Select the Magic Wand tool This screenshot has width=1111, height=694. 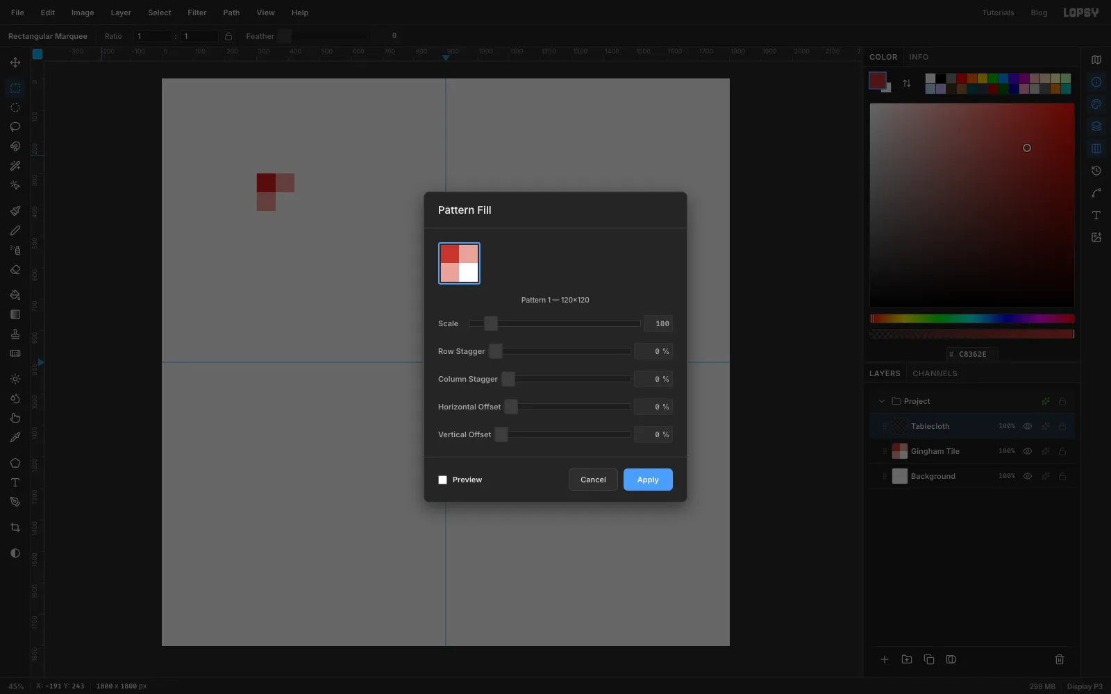click(x=15, y=166)
